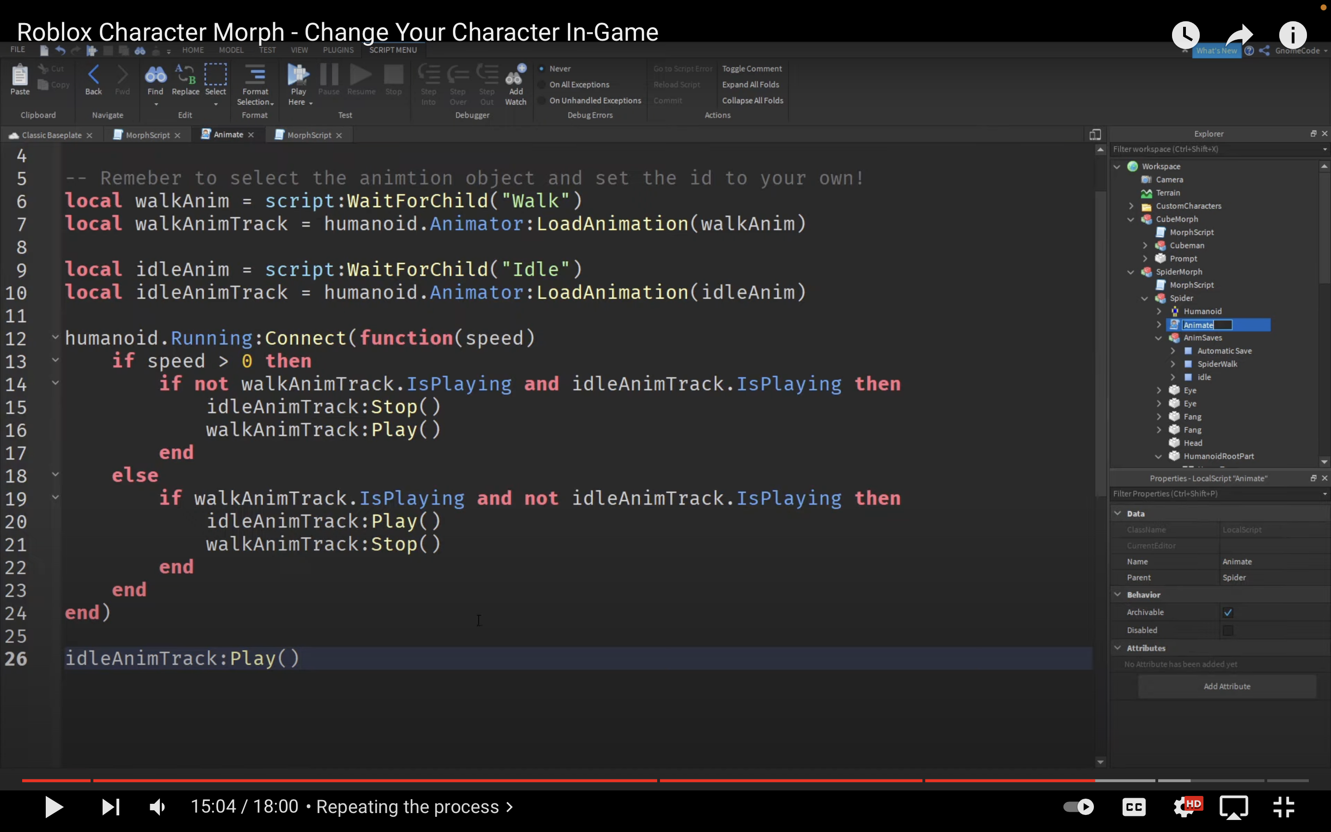Screen dimensions: 1331x832
Task: Expand the CubeMorph tree item
Action: coord(1131,219)
